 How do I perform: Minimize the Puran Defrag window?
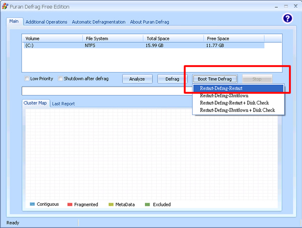[276, 7]
